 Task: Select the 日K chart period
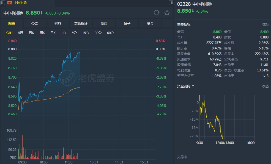(x=31, y=33)
